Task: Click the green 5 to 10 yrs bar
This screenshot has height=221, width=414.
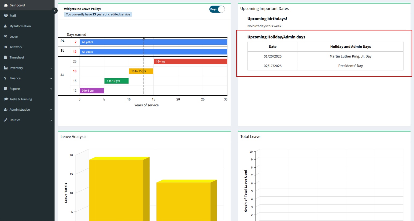Action: tap(116, 81)
